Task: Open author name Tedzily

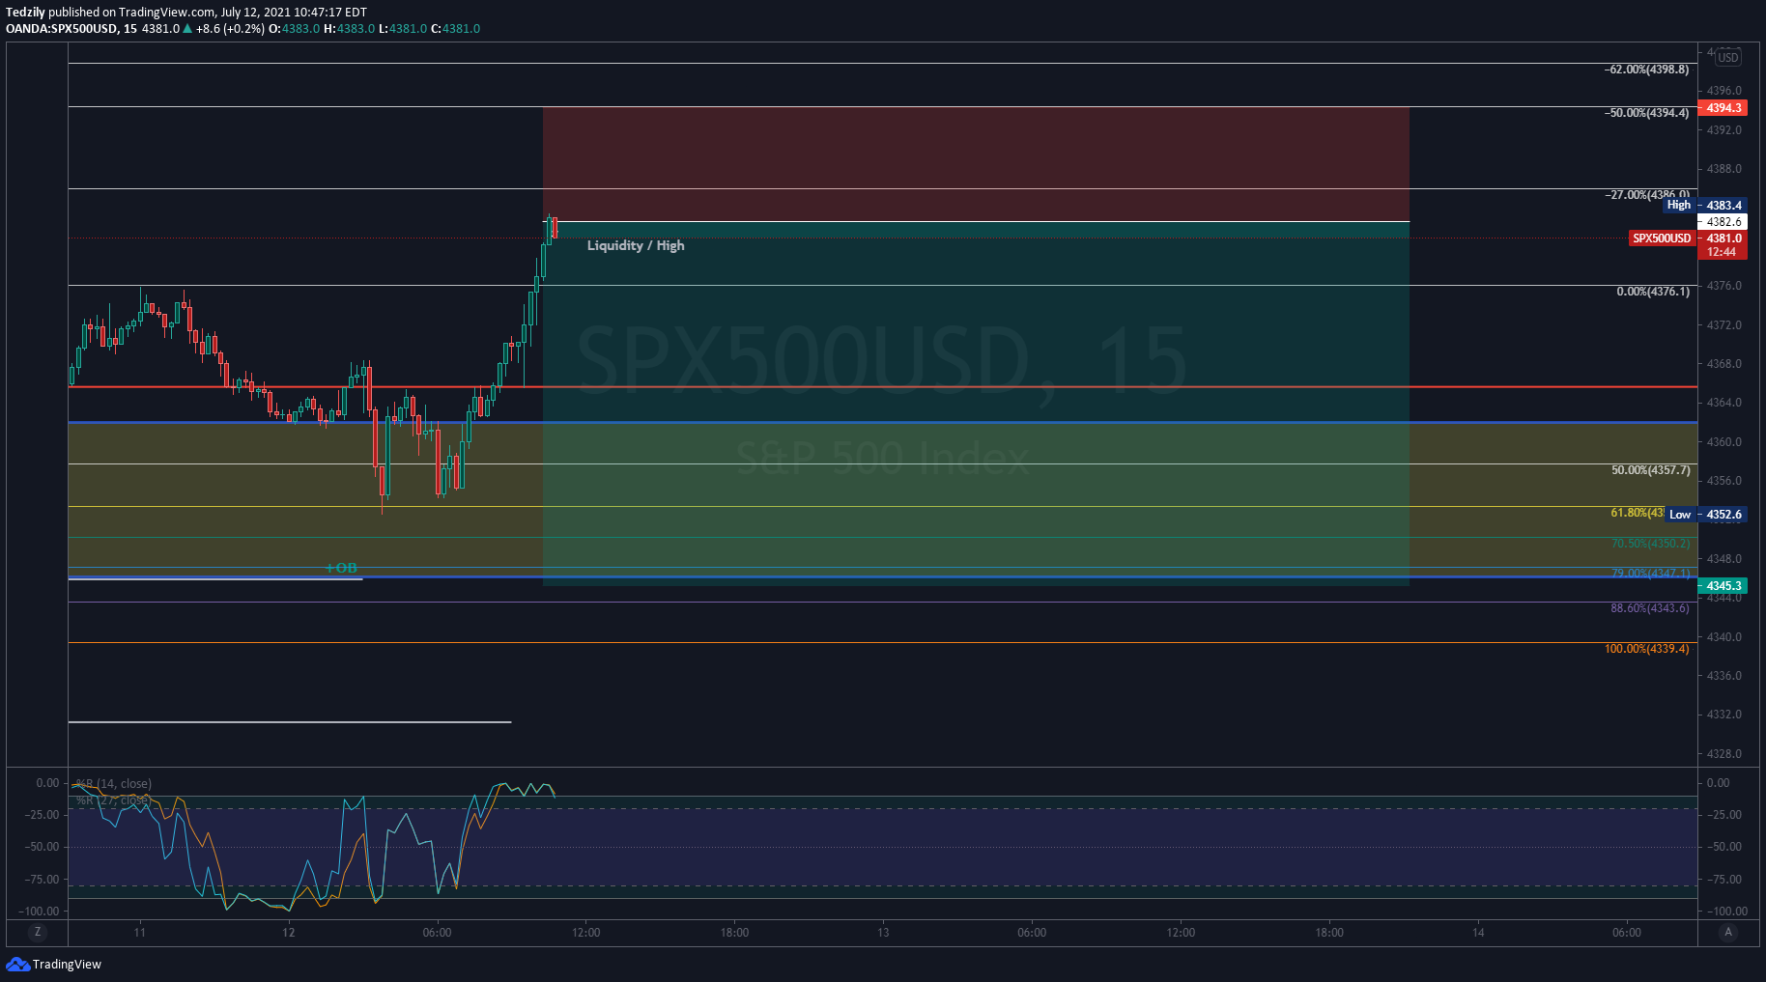Action: (x=25, y=13)
